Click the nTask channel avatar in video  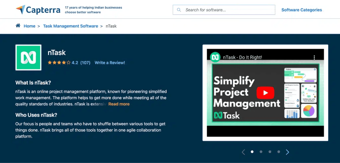point(215,57)
